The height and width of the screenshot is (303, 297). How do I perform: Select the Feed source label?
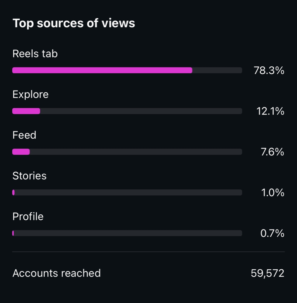(x=24, y=135)
